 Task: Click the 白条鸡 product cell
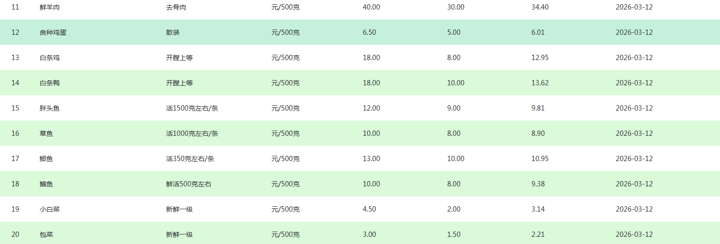(x=50, y=58)
